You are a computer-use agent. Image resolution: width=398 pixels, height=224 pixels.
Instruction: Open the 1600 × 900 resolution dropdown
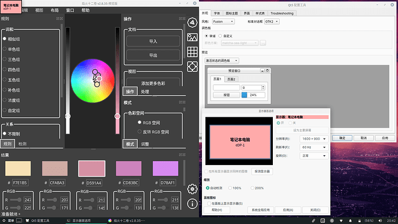click(314, 139)
